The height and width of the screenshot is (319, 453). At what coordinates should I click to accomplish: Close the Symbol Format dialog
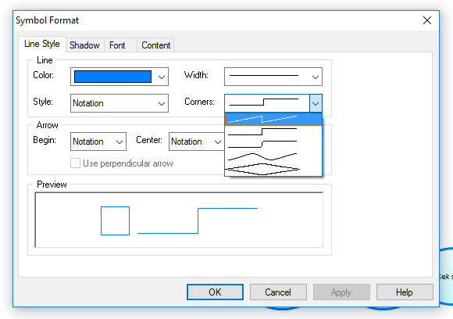(x=427, y=20)
